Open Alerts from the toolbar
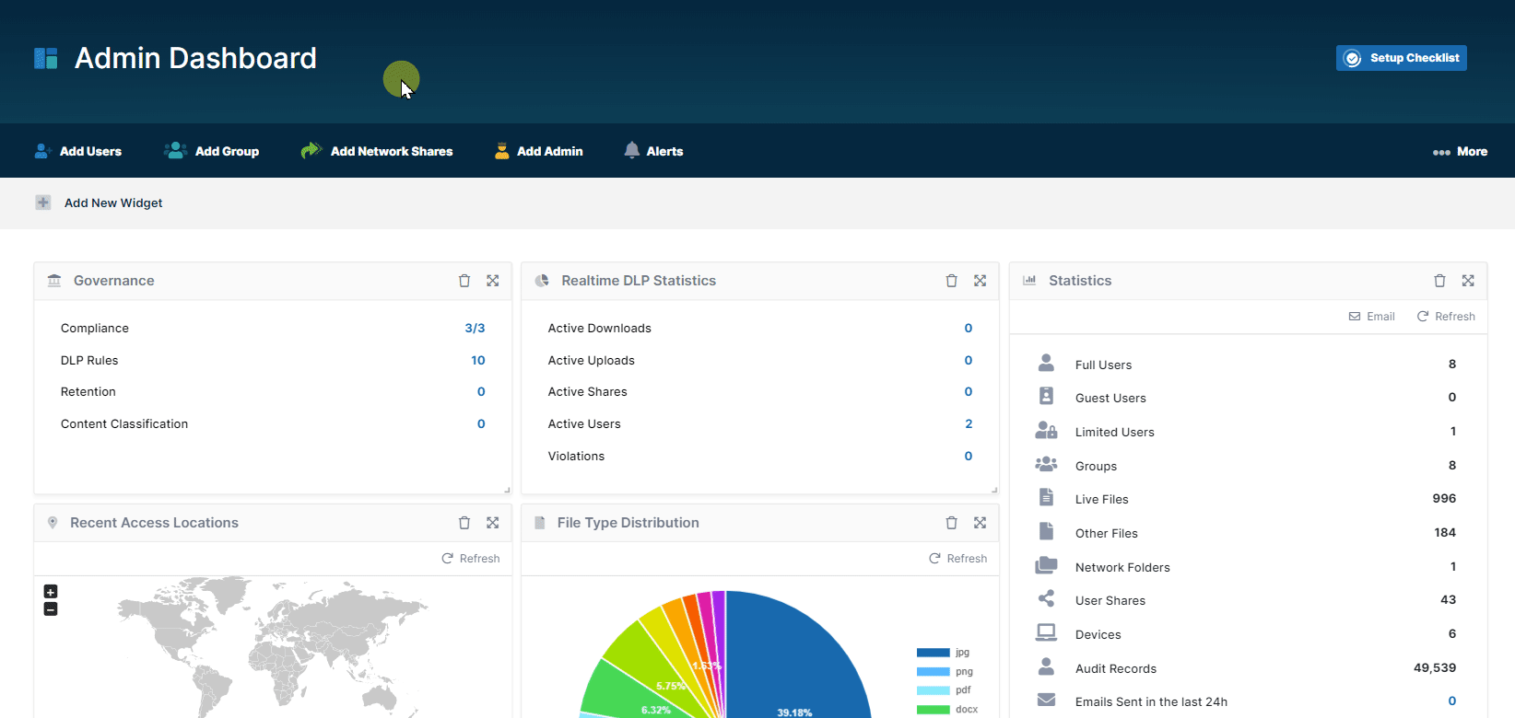This screenshot has height=718, width=1515. tap(653, 152)
